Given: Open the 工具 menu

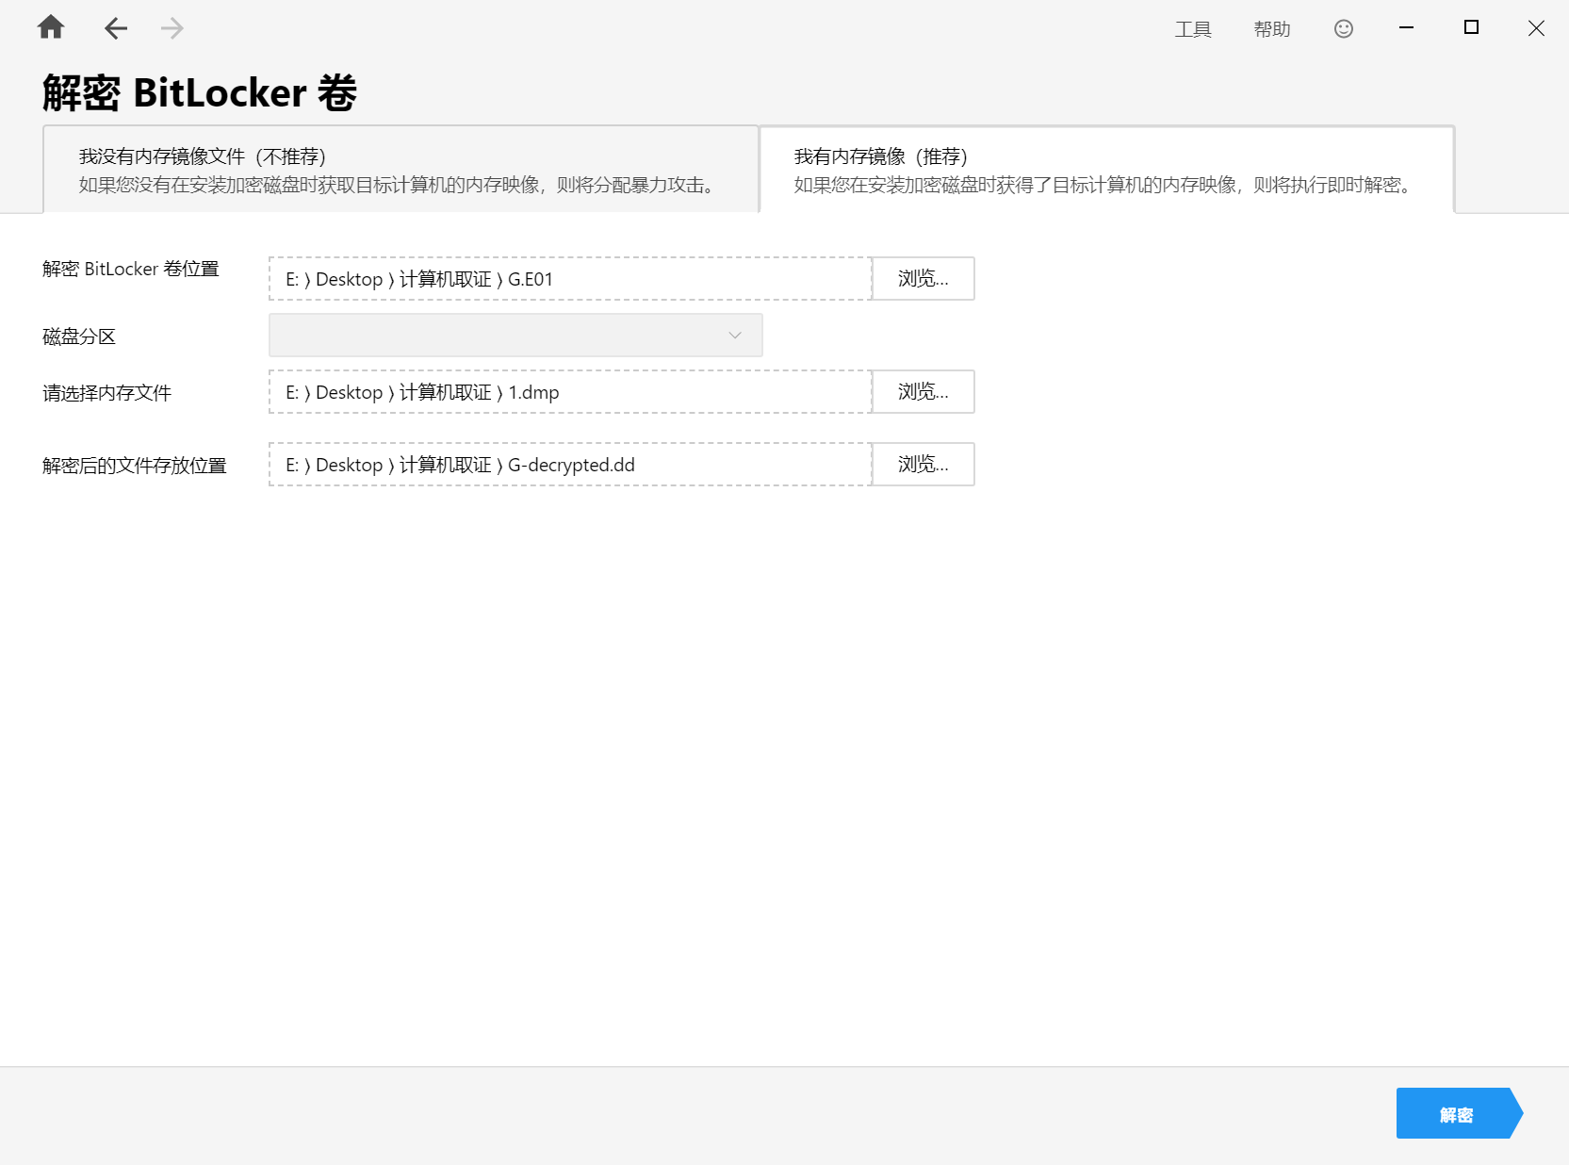Looking at the screenshot, I should (x=1193, y=29).
